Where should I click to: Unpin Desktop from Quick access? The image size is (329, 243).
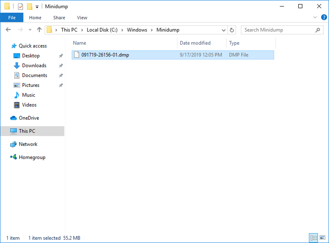61,56
